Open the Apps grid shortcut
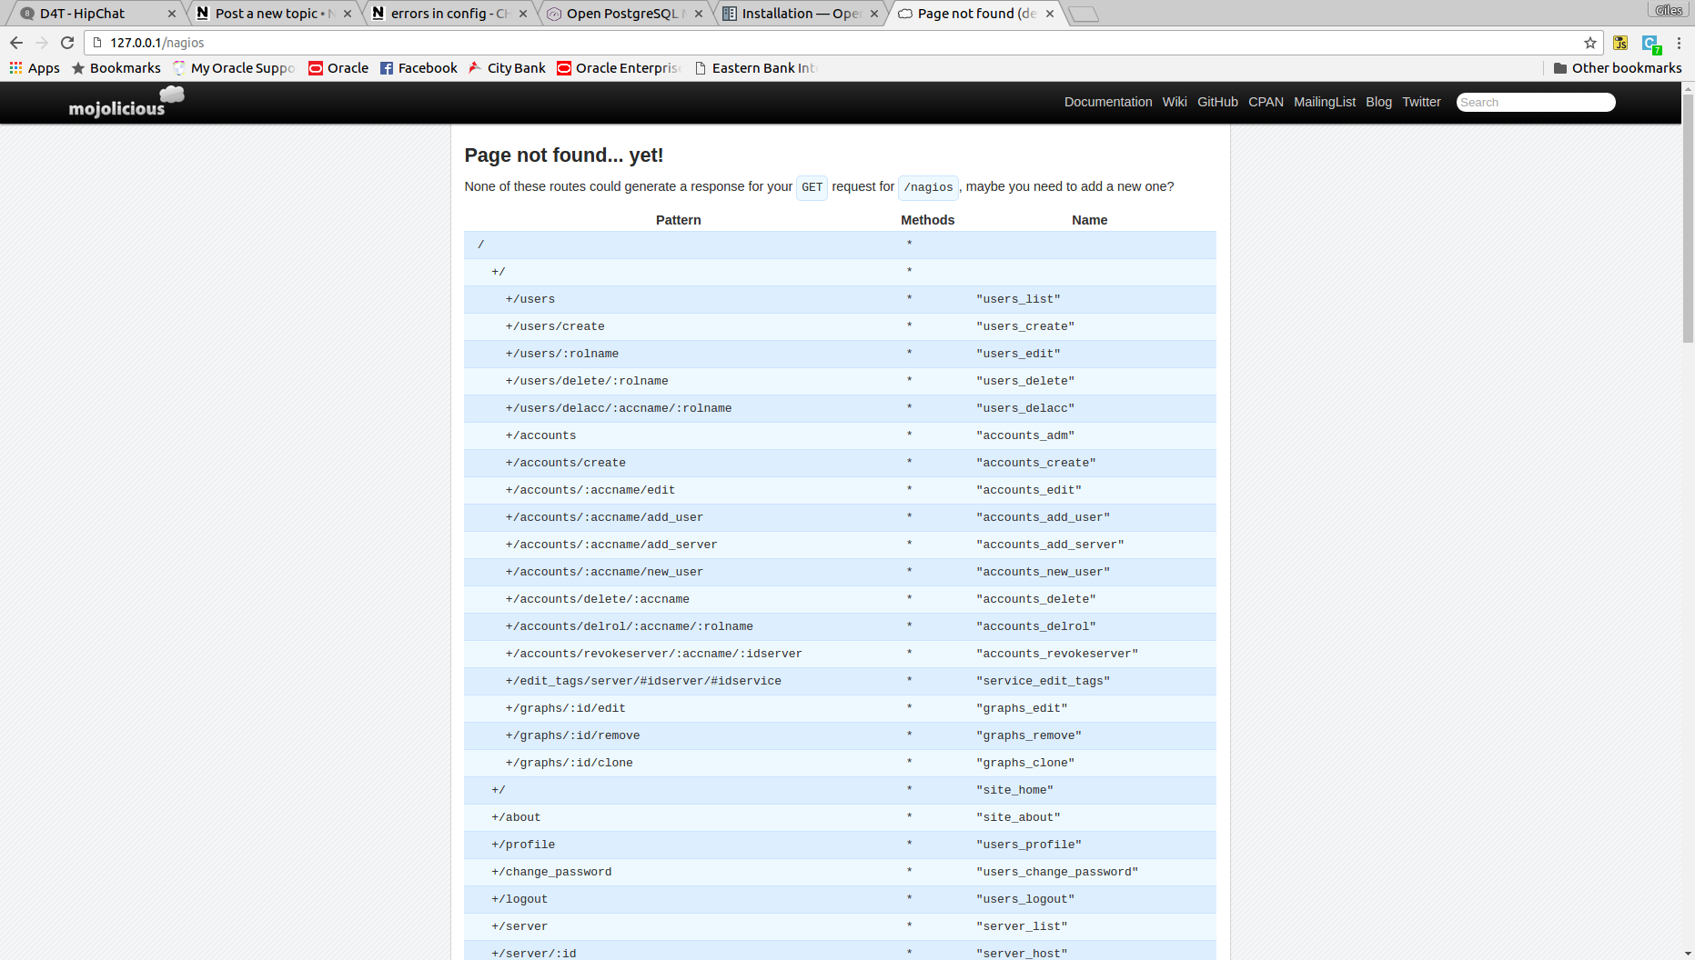This screenshot has width=1695, height=960. click(x=35, y=68)
